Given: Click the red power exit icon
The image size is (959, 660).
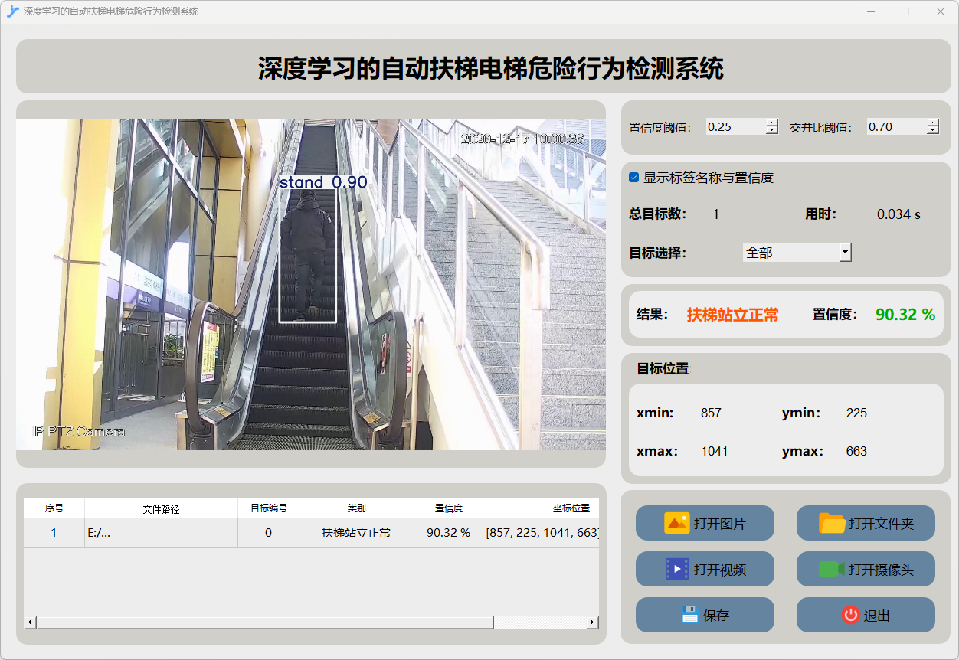Looking at the screenshot, I should pos(850,615).
